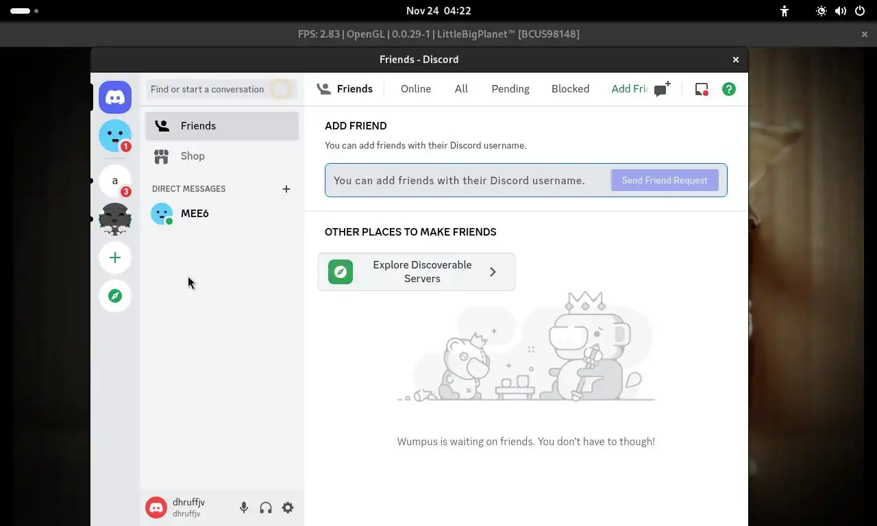Open the Inbox icon
Screen dimensions: 877x526
(x=702, y=89)
